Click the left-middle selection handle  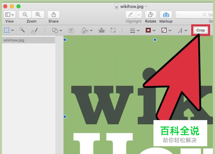(x=65, y=117)
